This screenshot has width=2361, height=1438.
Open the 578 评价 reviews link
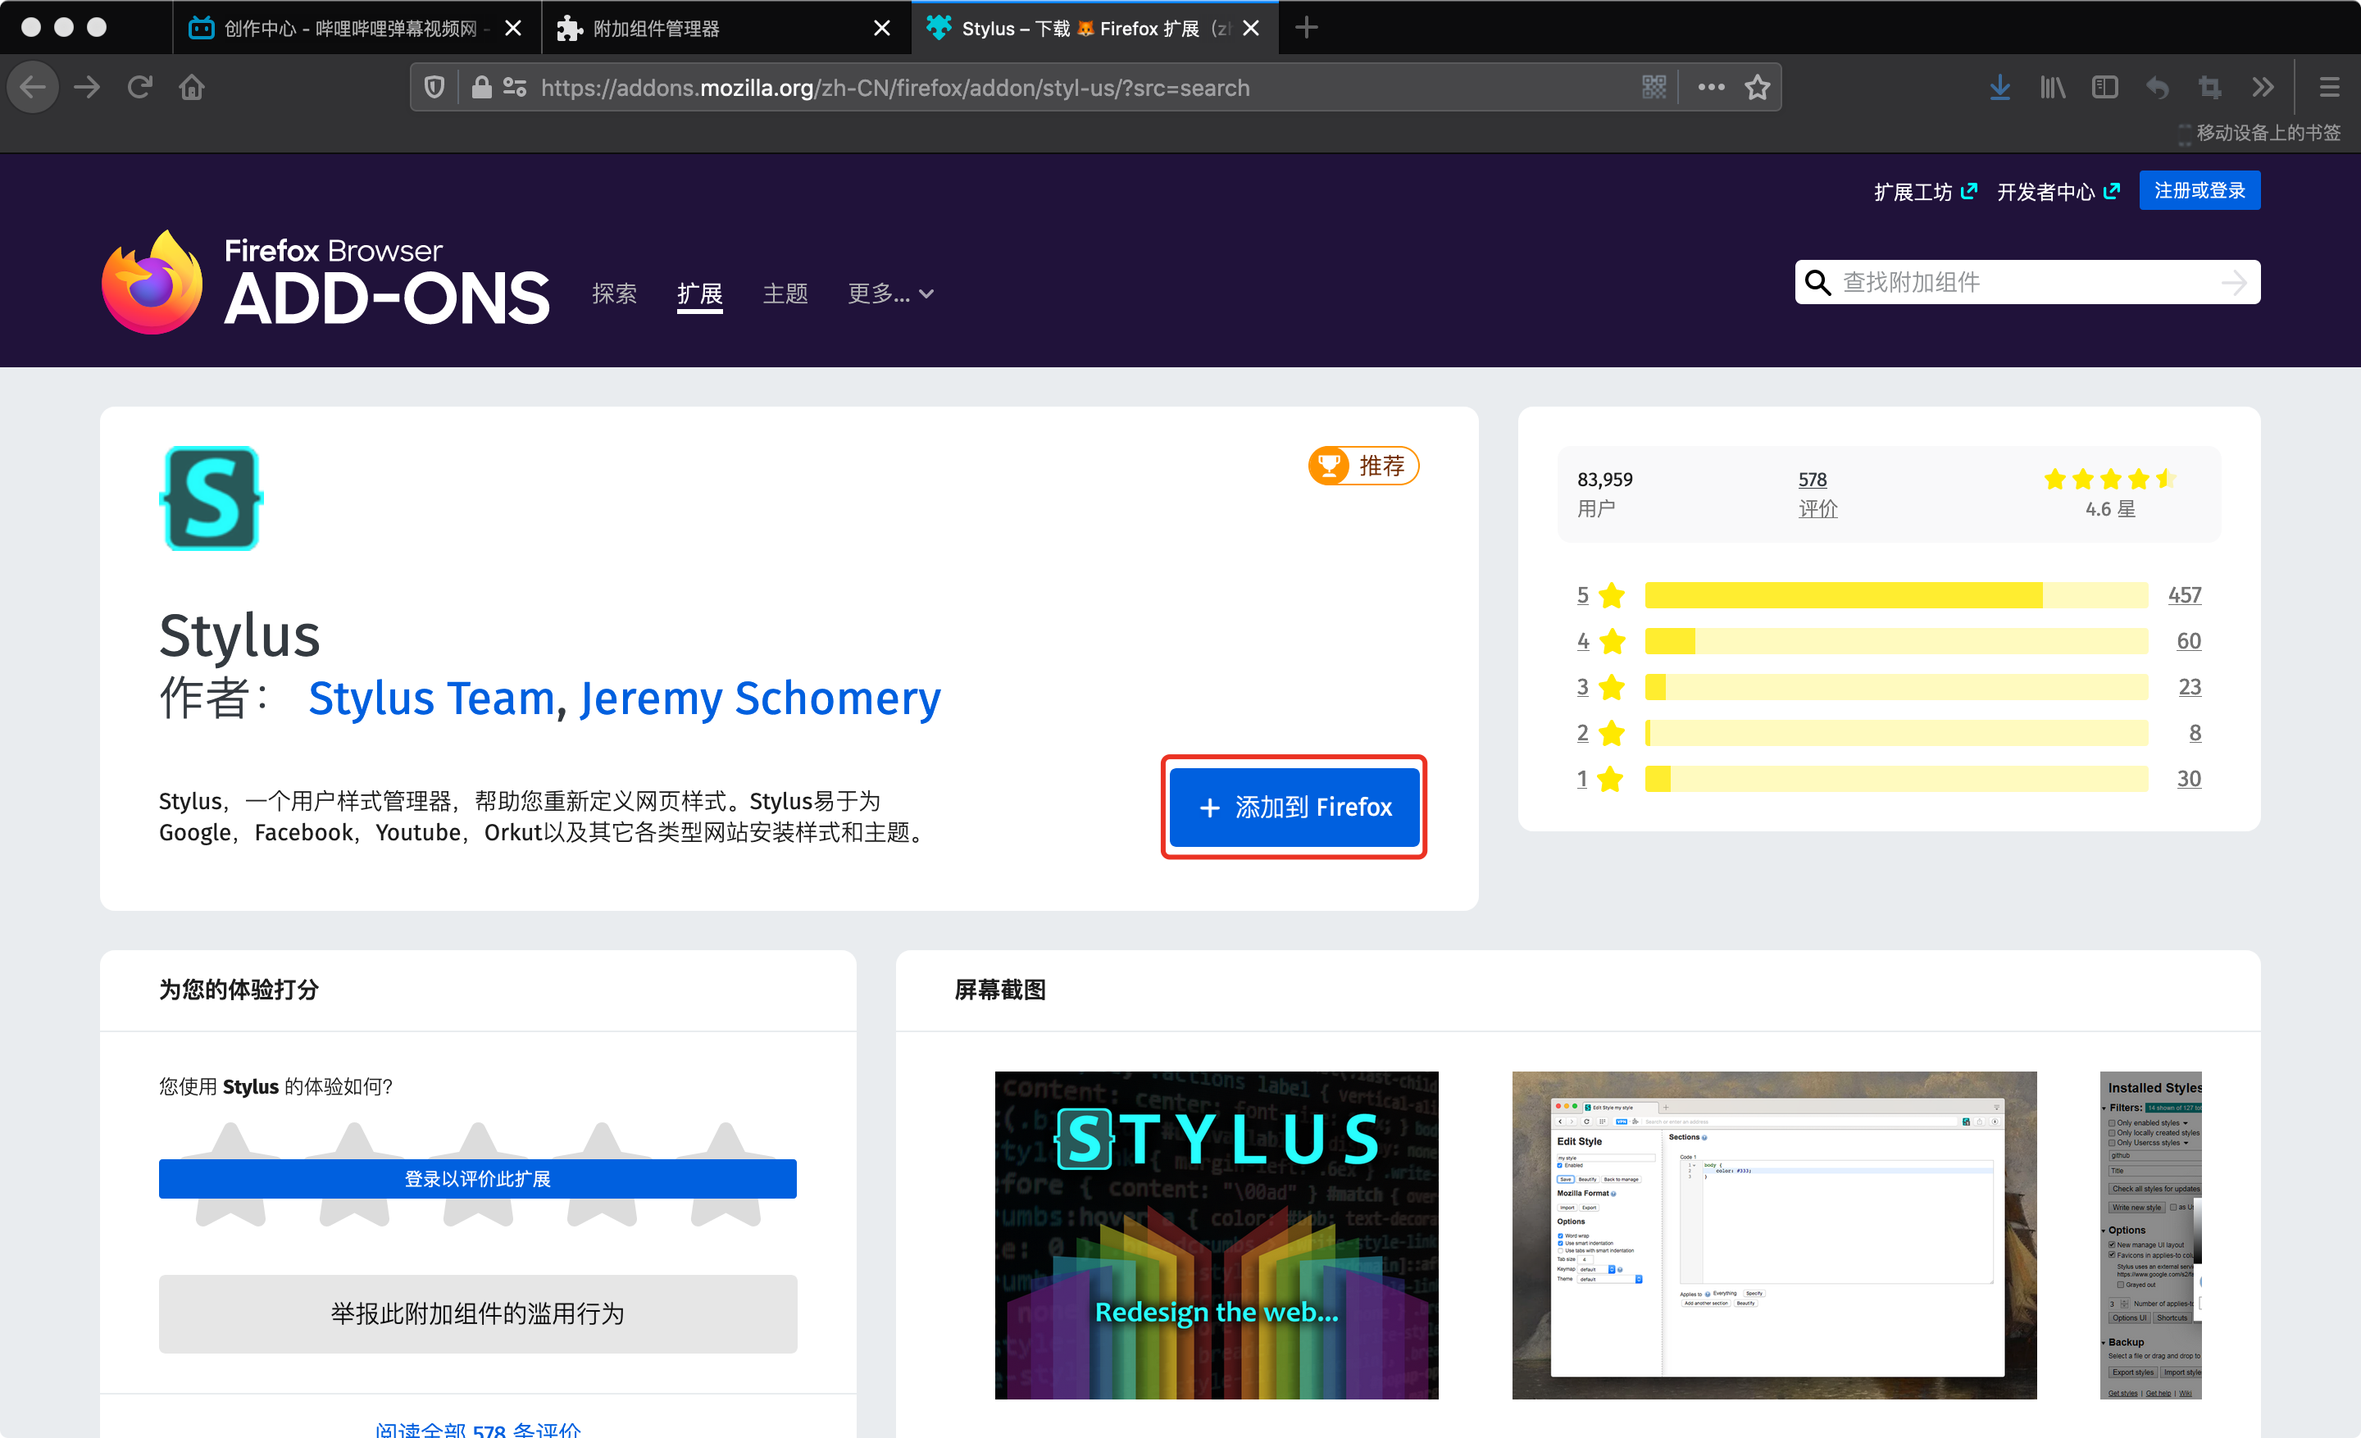(1817, 494)
